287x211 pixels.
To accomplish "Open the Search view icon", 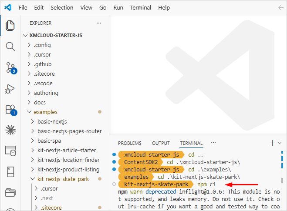I will coord(10,47).
